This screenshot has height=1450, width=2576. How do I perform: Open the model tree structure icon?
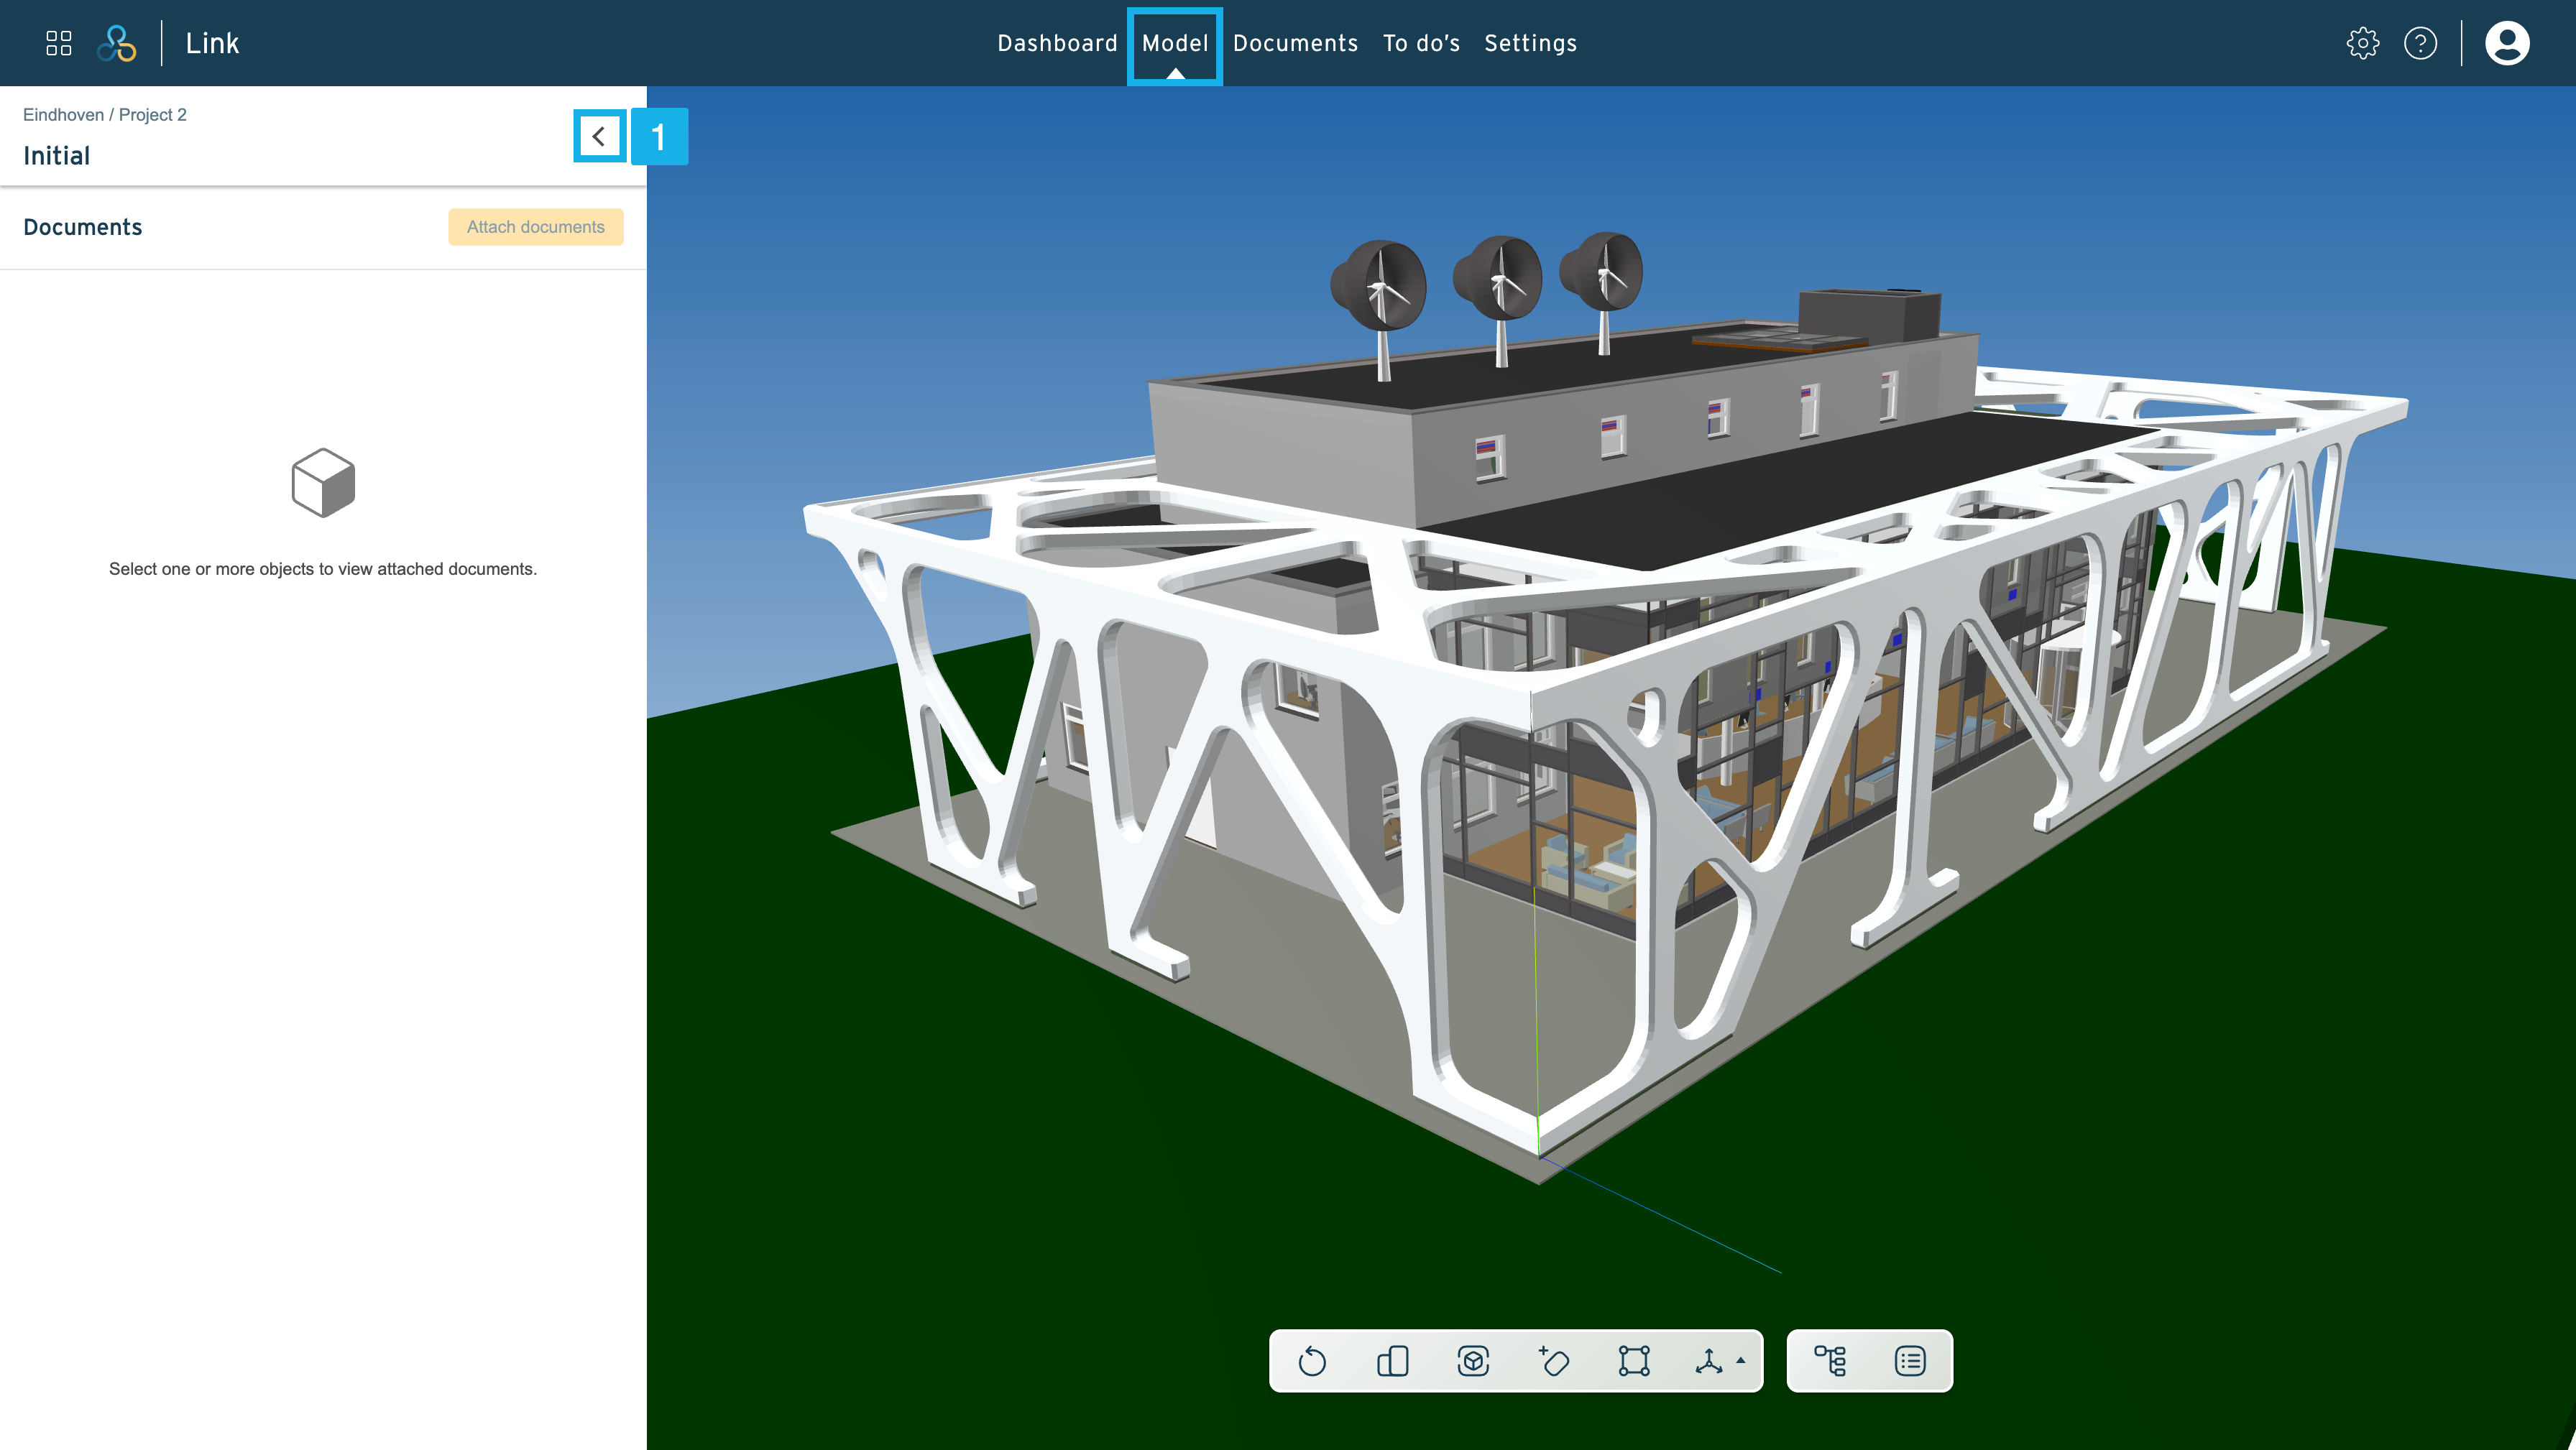(1830, 1361)
